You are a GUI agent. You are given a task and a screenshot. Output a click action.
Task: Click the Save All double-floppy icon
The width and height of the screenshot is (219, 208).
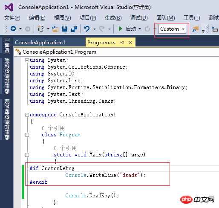coord(74,29)
